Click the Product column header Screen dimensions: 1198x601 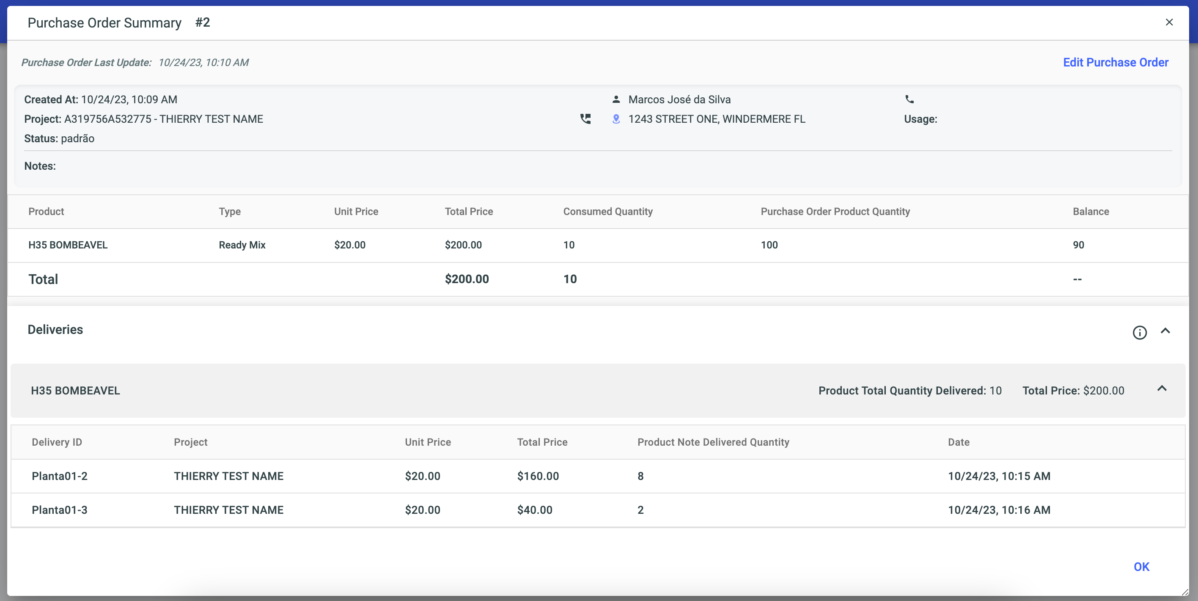pos(46,212)
